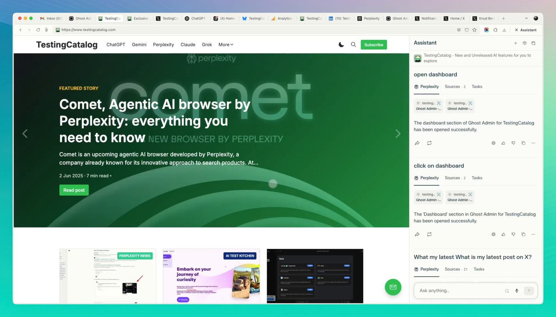The image size is (556, 317).
Task: Rewrite the 'open dashboard' answer
Action: click(430, 143)
